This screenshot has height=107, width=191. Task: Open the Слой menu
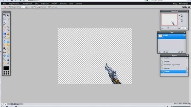tap(36, 4)
